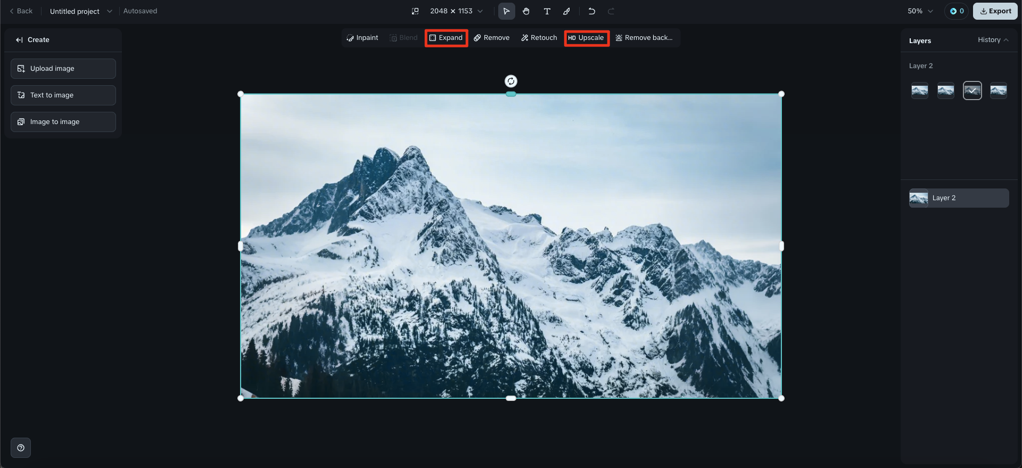1022x468 pixels.
Task: Select the first Layer 2 history thumbnail
Action: point(920,91)
